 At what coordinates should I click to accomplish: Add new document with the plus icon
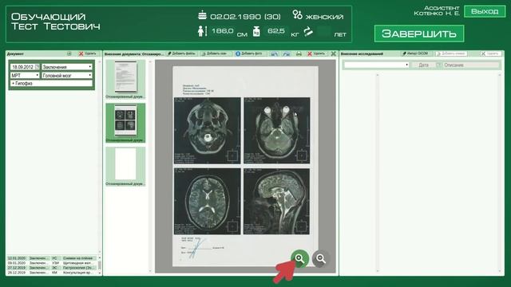(69, 53)
